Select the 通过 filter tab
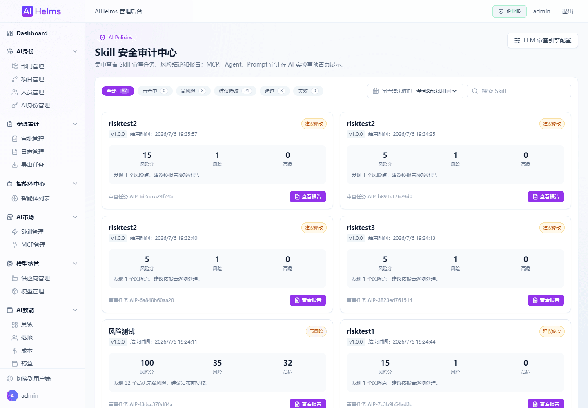Image resolution: width=588 pixels, height=408 pixels. [x=275, y=91]
